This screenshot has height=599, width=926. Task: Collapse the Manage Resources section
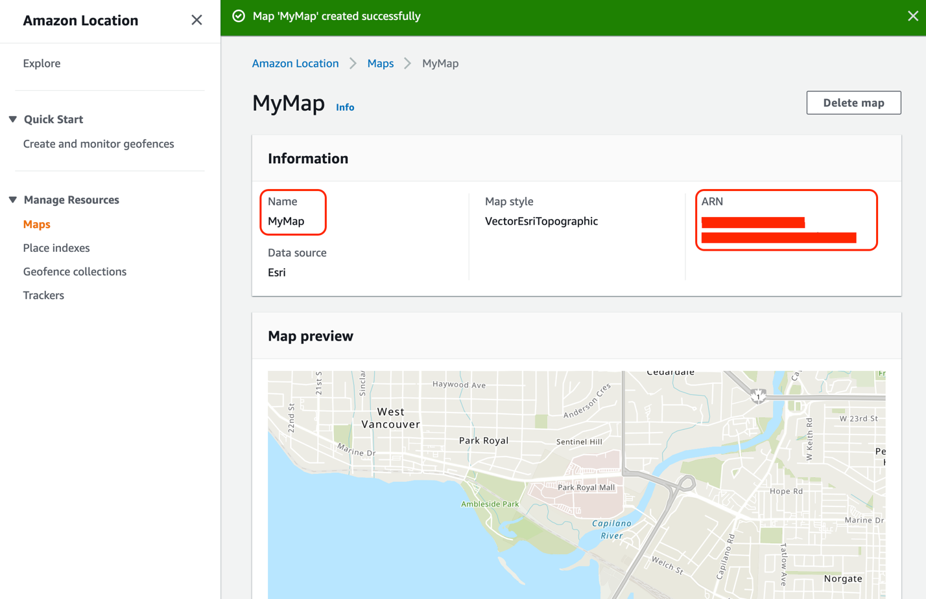[x=13, y=199]
